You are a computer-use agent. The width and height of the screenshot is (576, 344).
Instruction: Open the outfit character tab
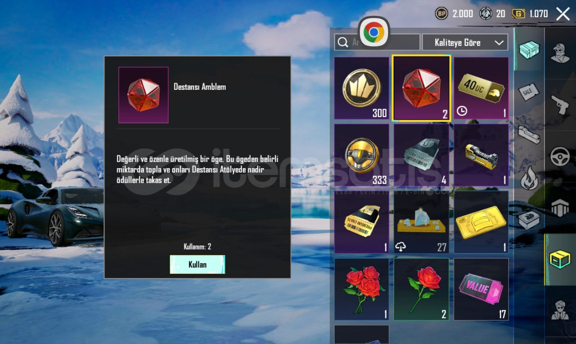(x=560, y=53)
